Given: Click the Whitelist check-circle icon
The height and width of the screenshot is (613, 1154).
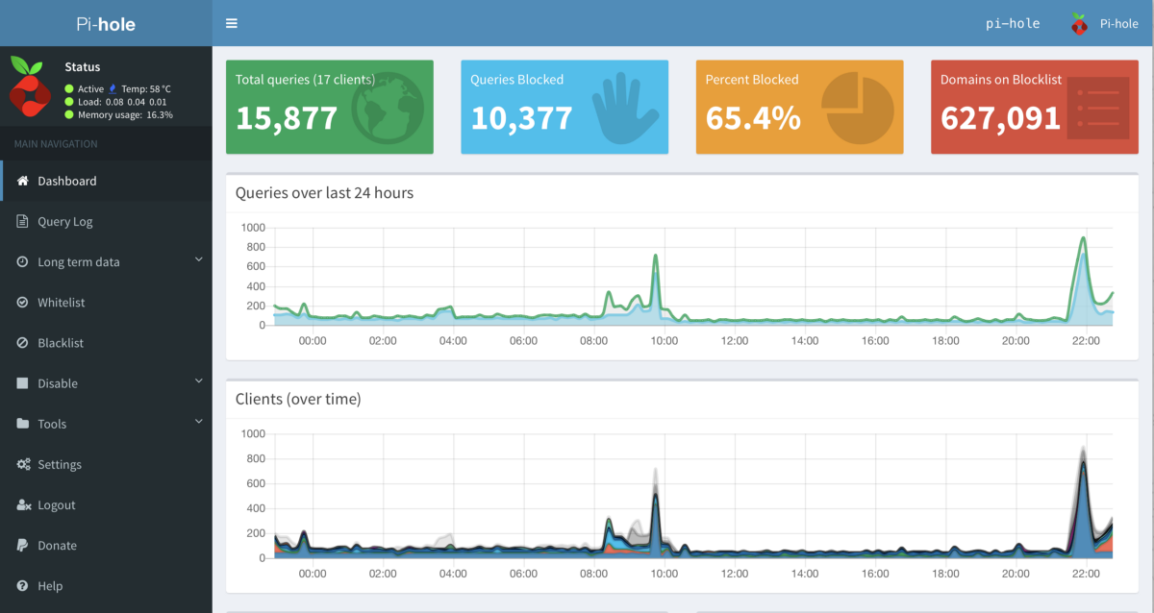Looking at the screenshot, I should click(x=23, y=302).
